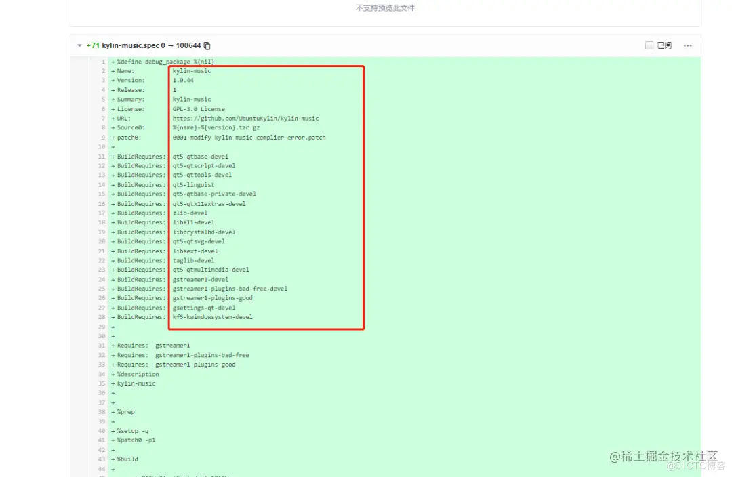Mark the file as 已阅
The height and width of the screenshot is (477, 732).
(x=649, y=45)
